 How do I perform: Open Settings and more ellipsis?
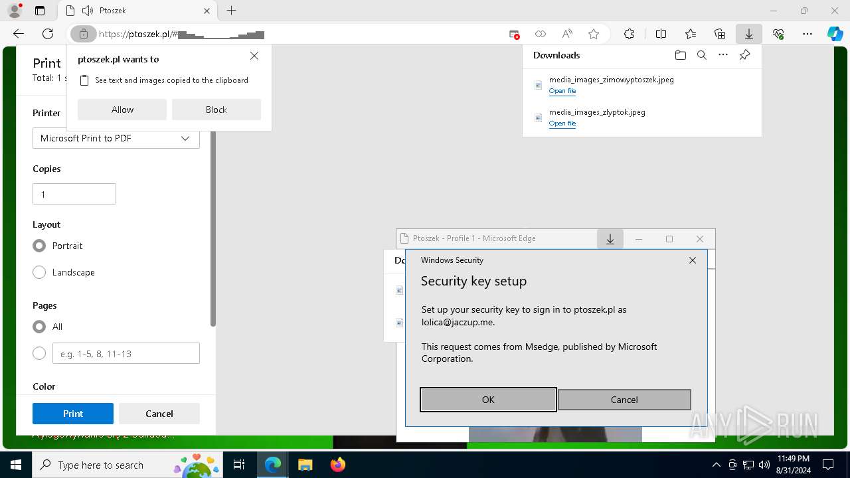[x=807, y=34]
